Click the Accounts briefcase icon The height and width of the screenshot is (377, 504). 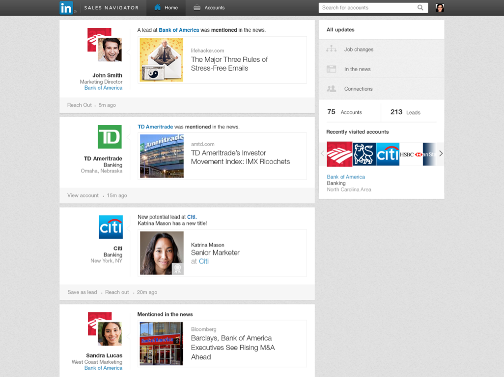197,7
